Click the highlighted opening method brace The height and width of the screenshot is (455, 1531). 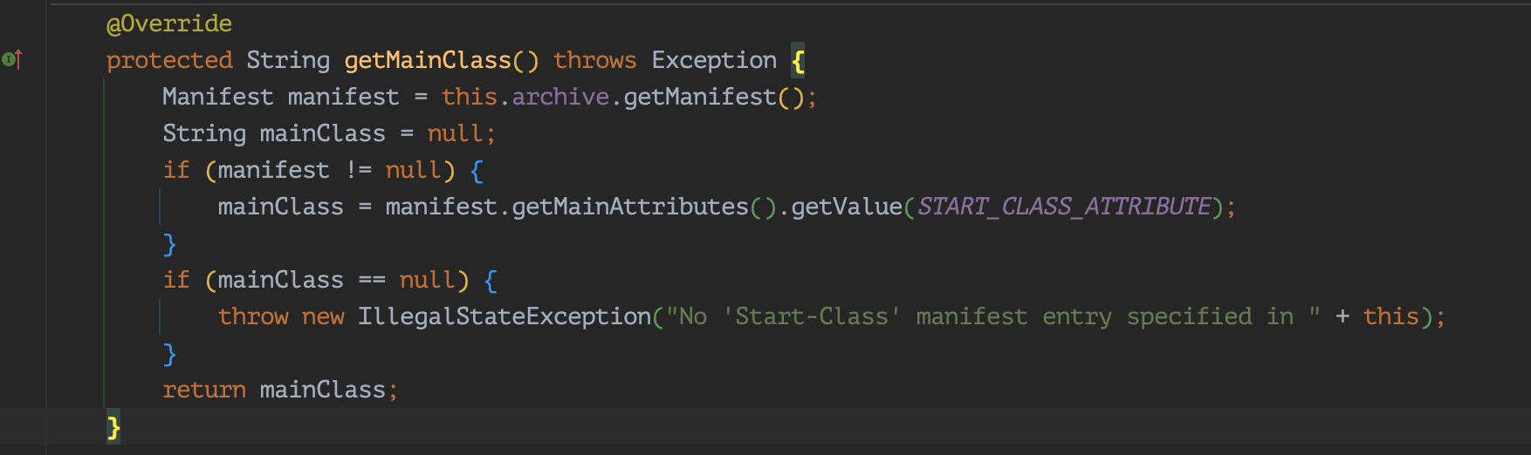pos(798,61)
